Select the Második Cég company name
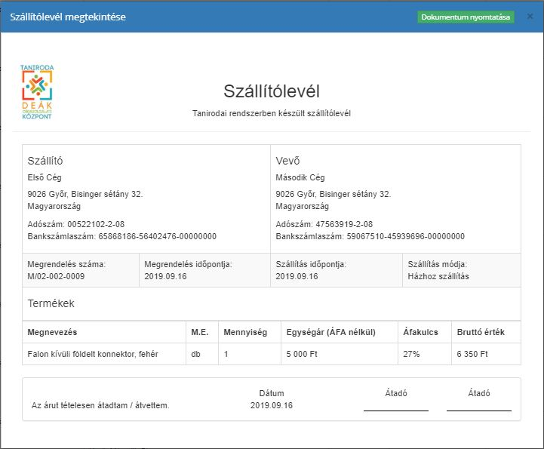544x449 pixels. coord(300,177)
